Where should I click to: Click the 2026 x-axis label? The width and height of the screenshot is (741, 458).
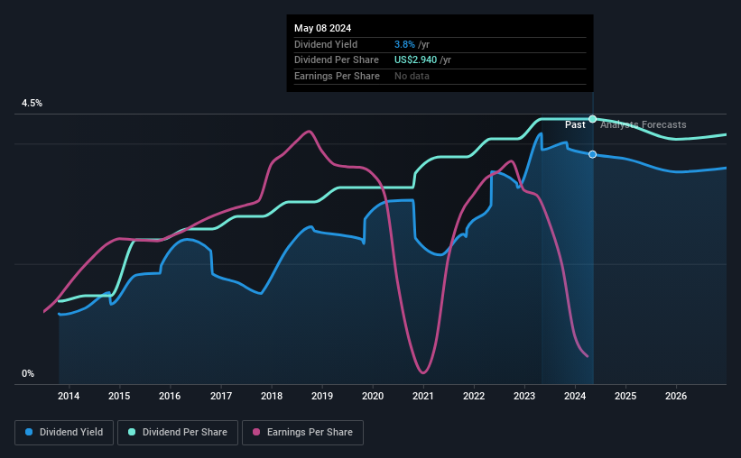click(676, 396)
